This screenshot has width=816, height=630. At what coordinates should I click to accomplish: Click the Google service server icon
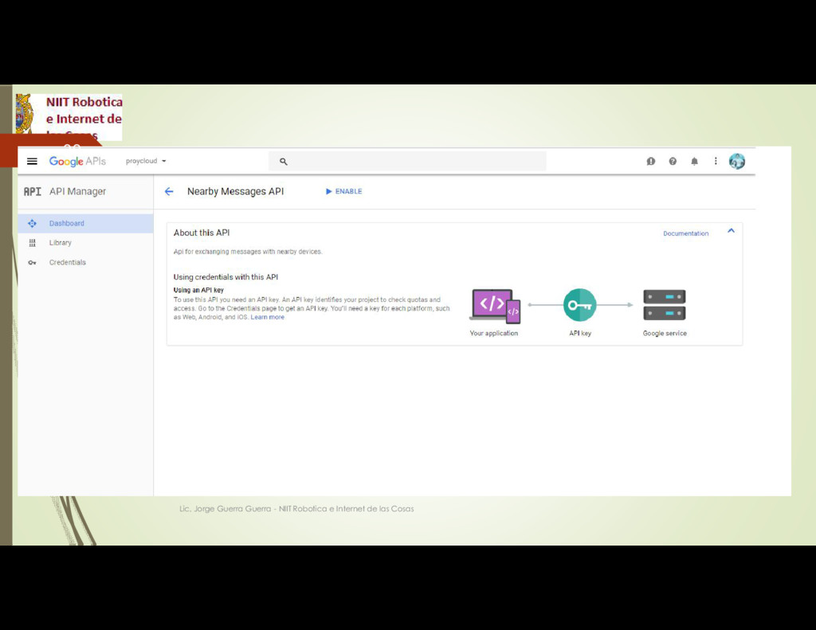point(665,305)
